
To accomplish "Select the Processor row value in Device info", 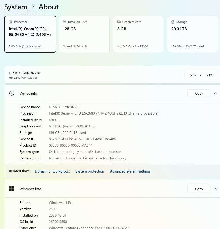I will tap(103, 113).
